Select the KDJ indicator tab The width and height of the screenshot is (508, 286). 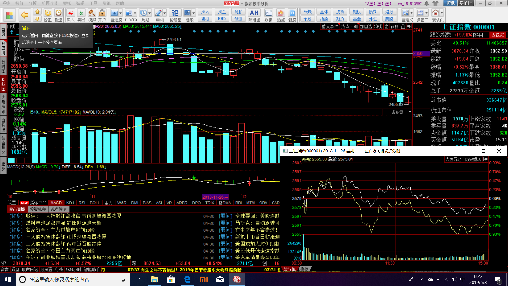[x=70, y=203]
